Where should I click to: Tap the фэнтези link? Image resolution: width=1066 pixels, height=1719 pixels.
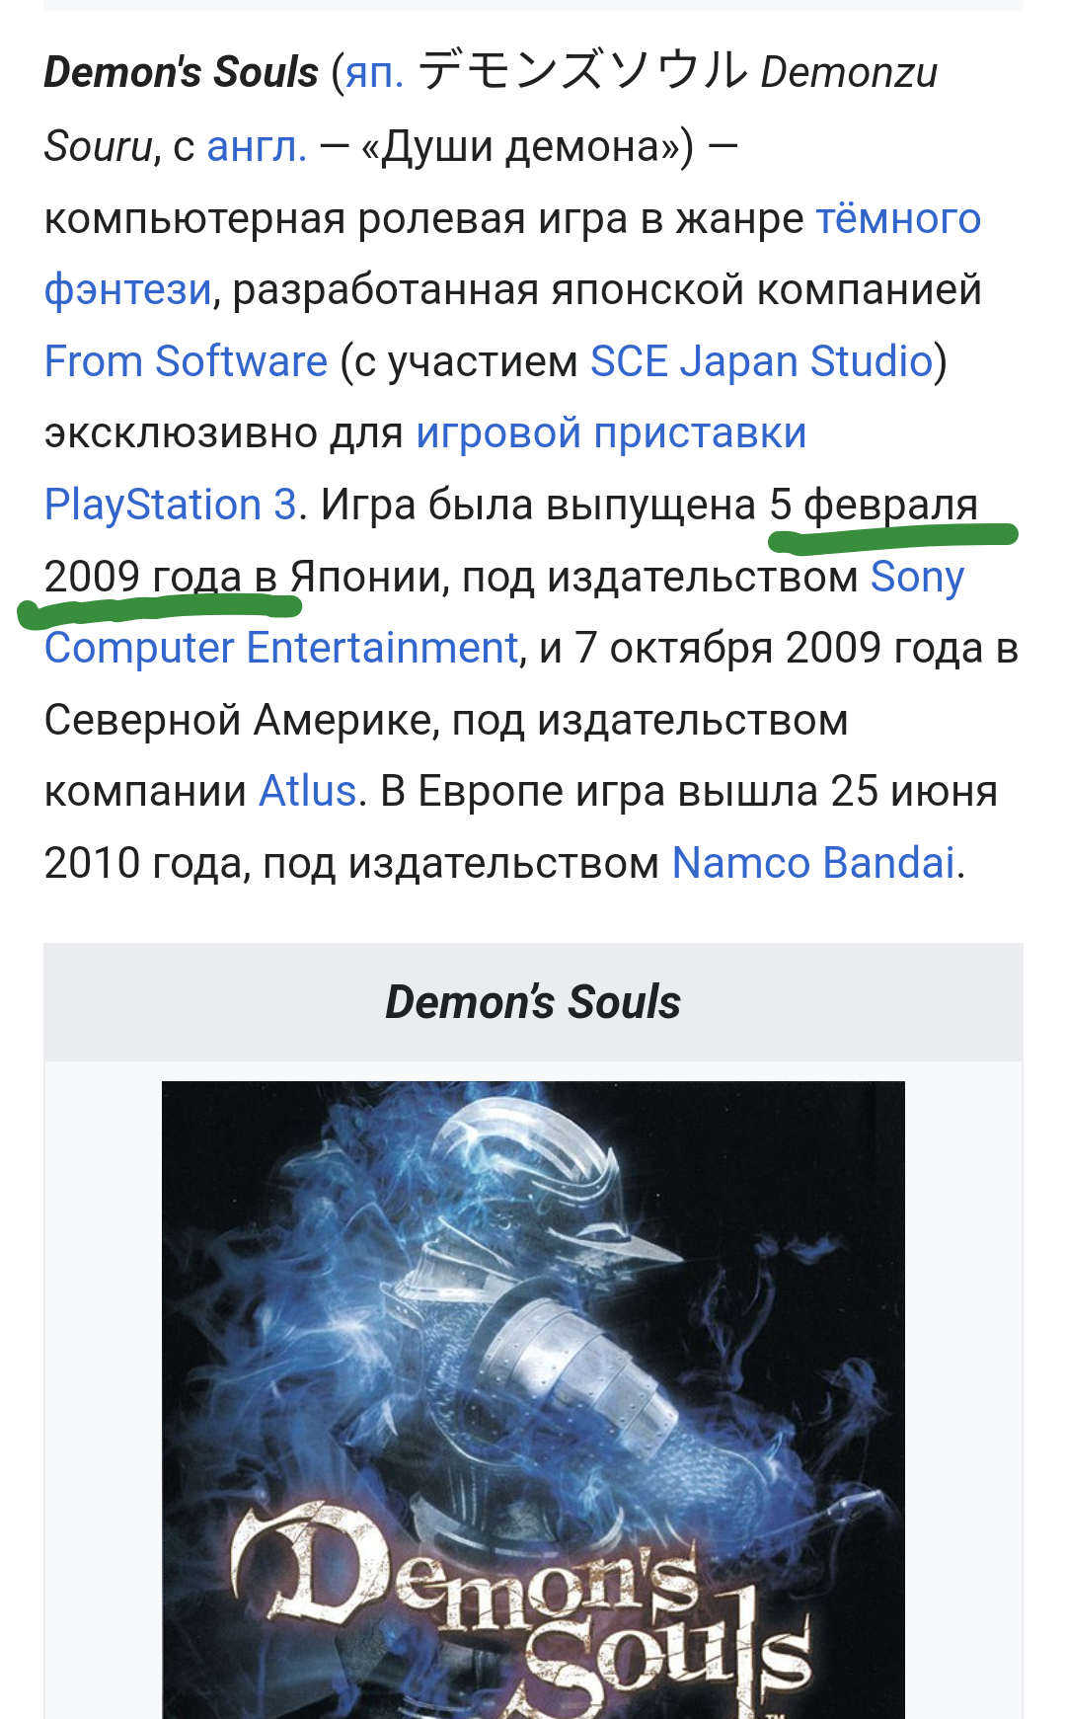(x=128, y=290)
